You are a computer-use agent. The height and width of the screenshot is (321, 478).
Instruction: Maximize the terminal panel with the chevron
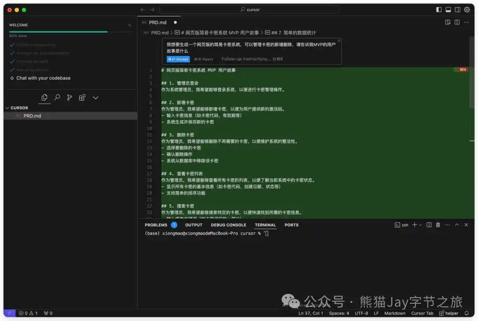point(457,224)
